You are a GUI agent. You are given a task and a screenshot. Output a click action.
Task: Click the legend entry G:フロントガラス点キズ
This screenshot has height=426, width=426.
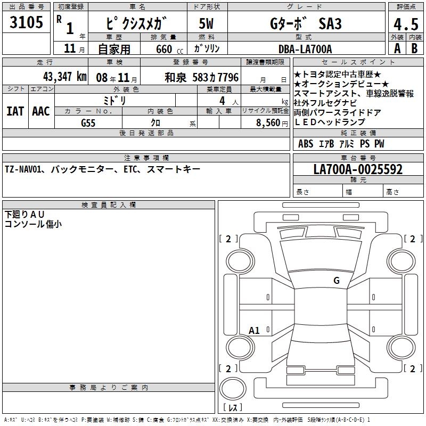tap(189, 420)
